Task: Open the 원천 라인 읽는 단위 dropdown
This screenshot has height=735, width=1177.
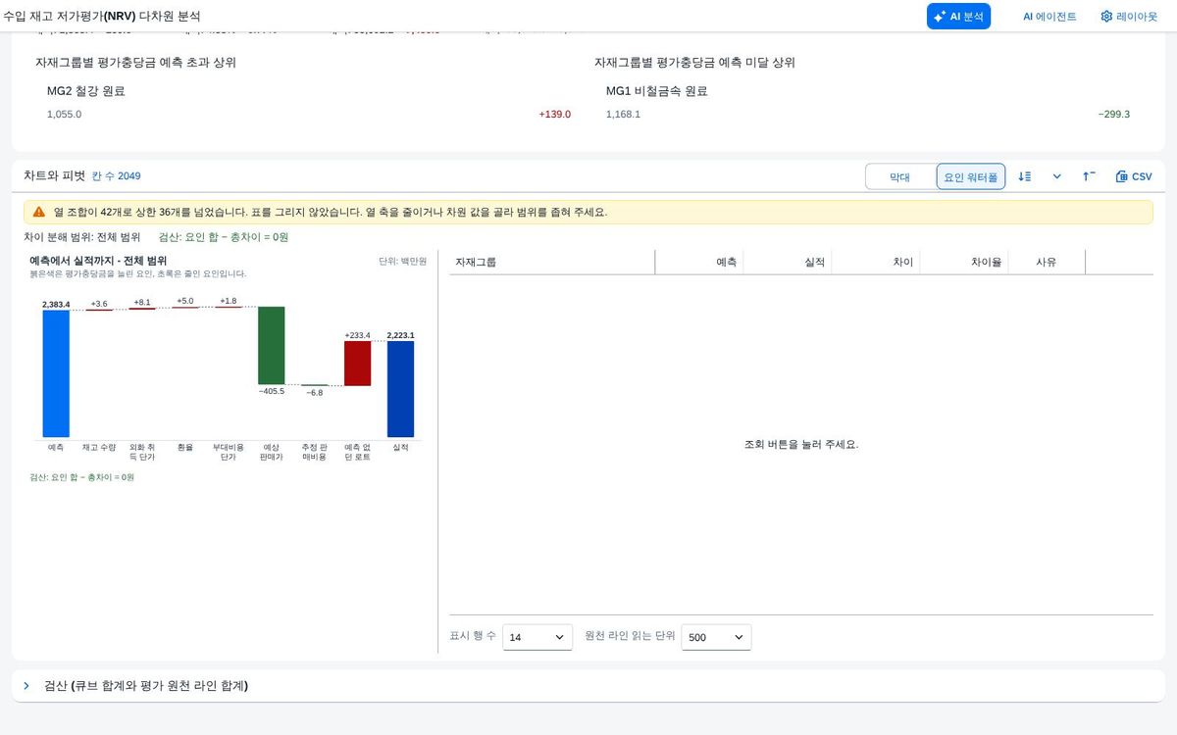Action: pos(716,637)
